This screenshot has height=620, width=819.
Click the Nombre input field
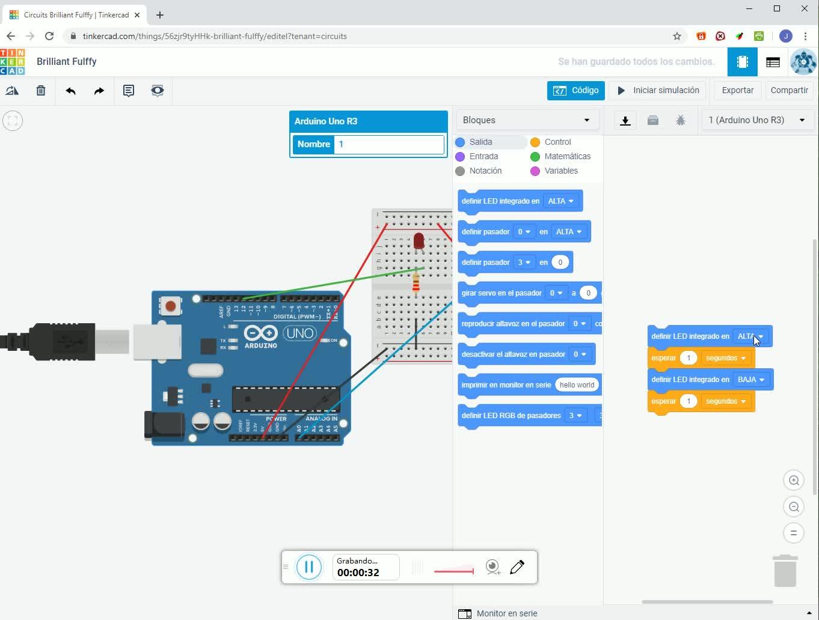(x=388, y=144)
